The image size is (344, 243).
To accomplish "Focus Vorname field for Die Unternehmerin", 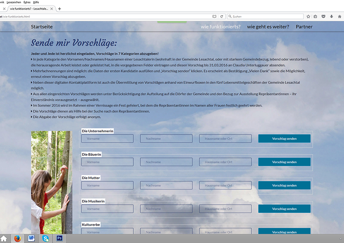I will 107,138.
